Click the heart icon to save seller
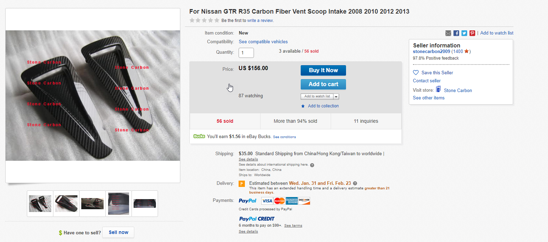The image size is (548, 242). [416, 73]
